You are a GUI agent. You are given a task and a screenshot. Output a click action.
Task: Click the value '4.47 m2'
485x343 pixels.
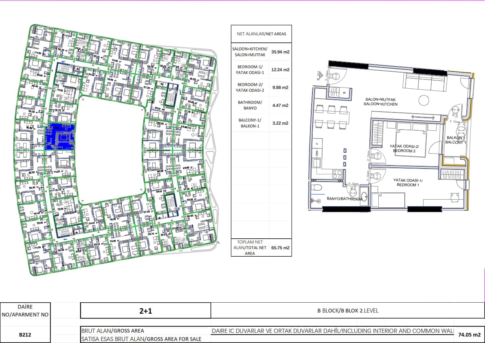coord(280,105)
